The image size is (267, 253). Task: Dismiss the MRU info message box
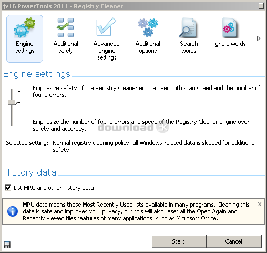(x=260, y=204)
